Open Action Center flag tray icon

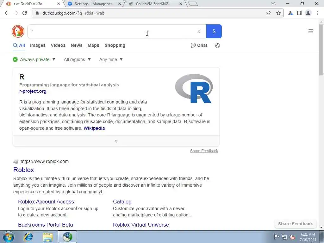click(x=277, y=237)
